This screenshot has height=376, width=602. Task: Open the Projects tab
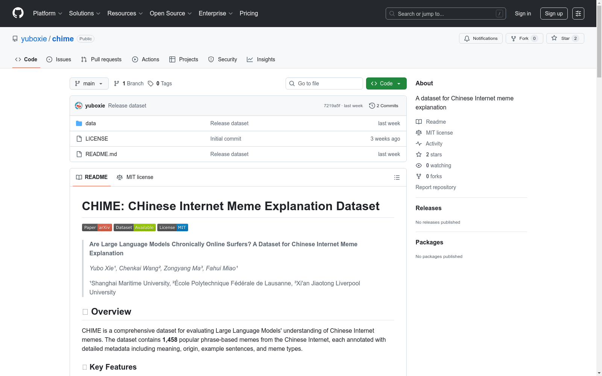pyautogui.click(x=184, y=59)
